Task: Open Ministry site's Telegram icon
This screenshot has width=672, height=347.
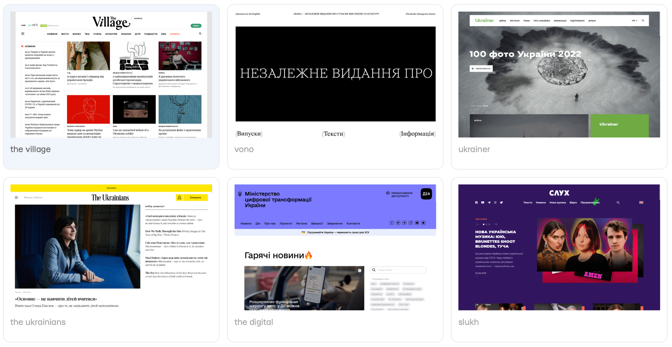Action: tap(404, 223)
